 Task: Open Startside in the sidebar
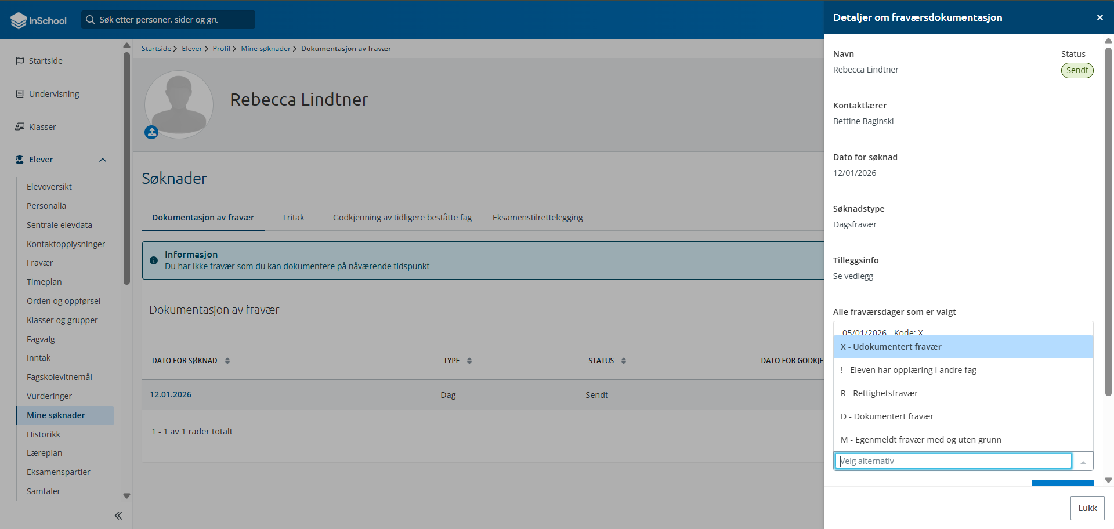coord(45,61)
